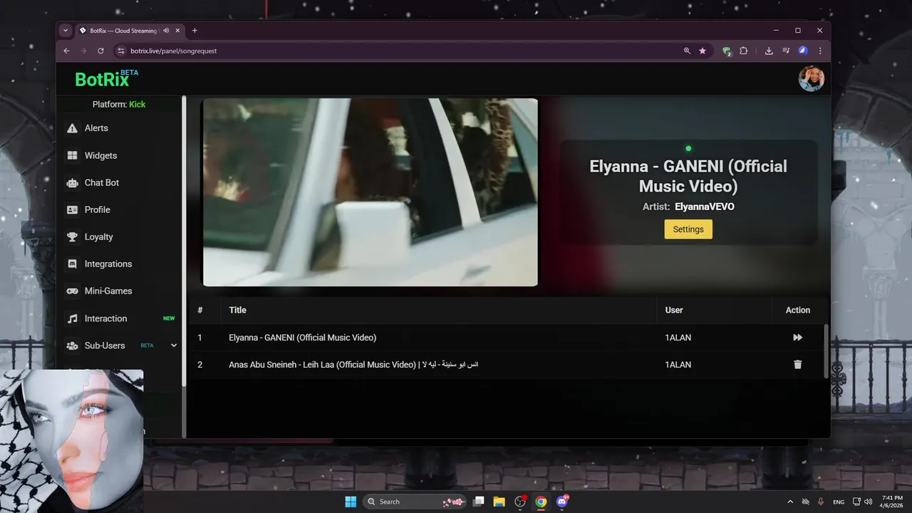Open the Mini-Games controller icon
The image size is (912, 513).
point(72,291)
